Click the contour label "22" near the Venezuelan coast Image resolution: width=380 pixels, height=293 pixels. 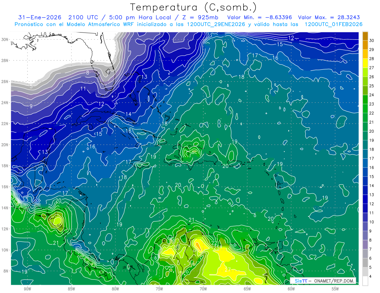[x=214, y=243]
